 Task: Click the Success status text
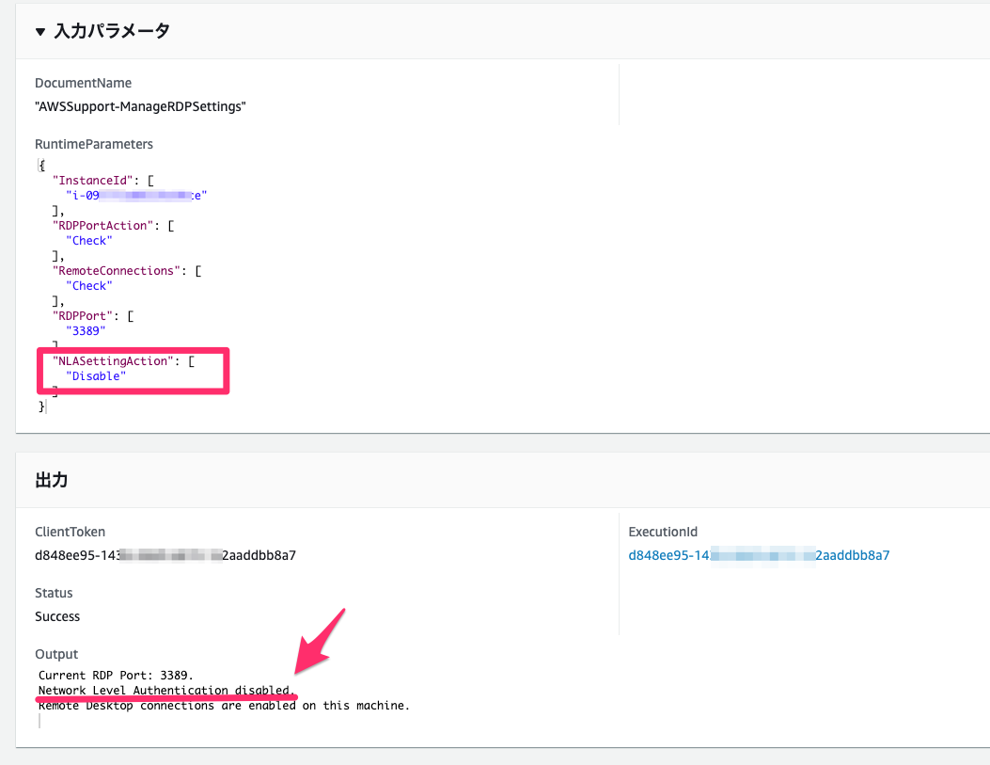(x=57, y=616)
